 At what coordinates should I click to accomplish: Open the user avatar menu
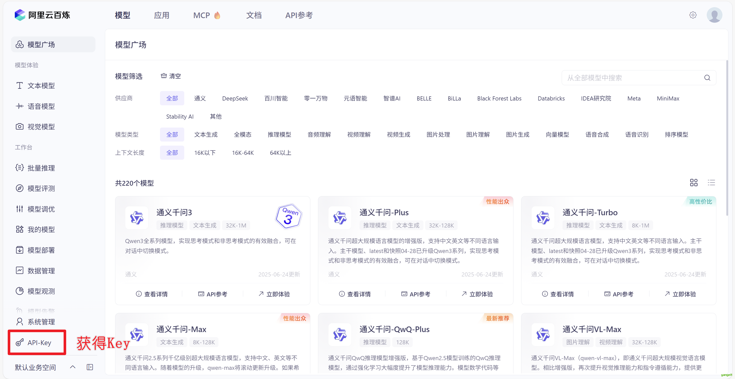(x=714, y=15)
